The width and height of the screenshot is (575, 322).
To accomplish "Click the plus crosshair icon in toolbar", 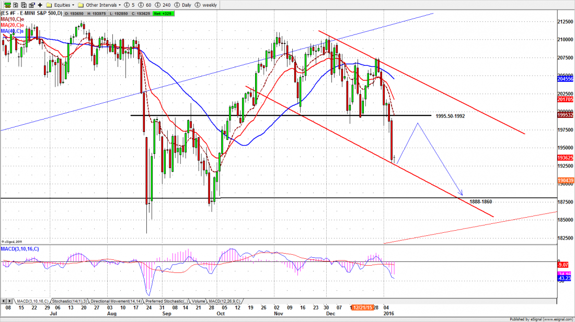I will click(x=40, y=5).
